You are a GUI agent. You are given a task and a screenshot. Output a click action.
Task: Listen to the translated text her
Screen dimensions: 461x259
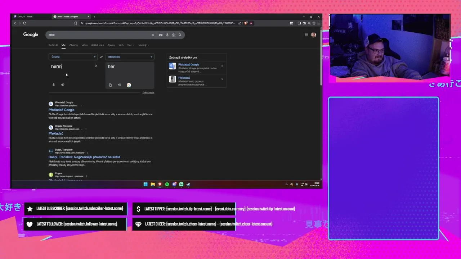click(119, 85)
